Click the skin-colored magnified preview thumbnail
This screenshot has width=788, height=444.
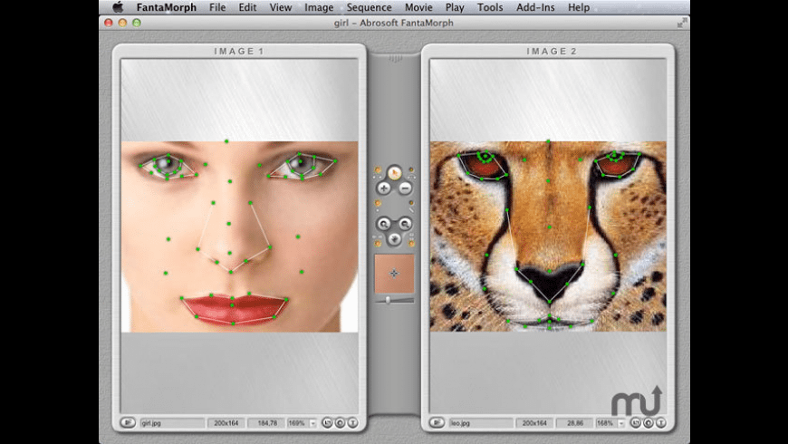coord(394,273)
